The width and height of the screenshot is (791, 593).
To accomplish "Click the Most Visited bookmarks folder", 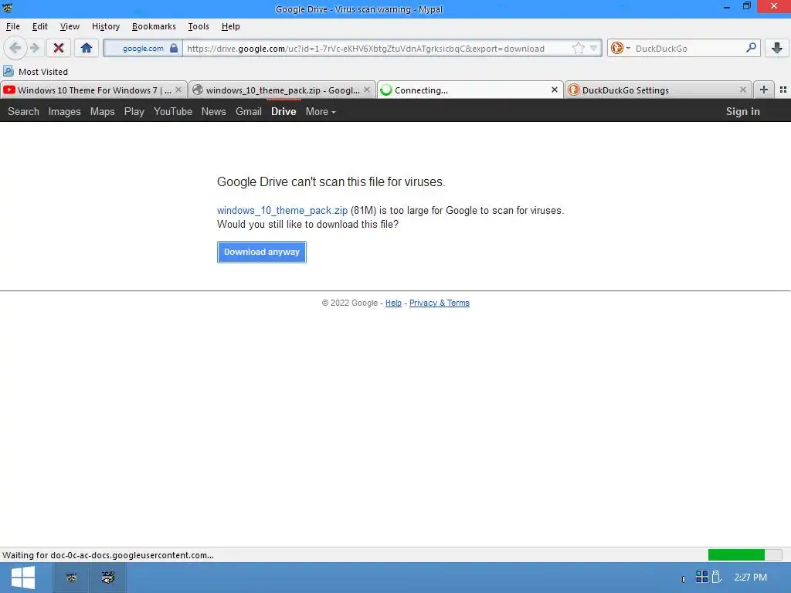I will (36, 72).
